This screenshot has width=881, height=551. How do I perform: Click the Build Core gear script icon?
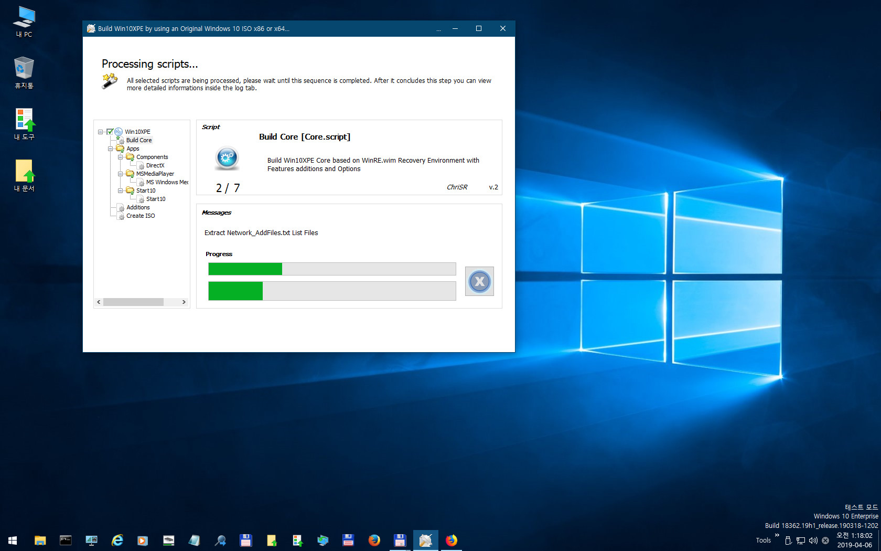(227, 157)
